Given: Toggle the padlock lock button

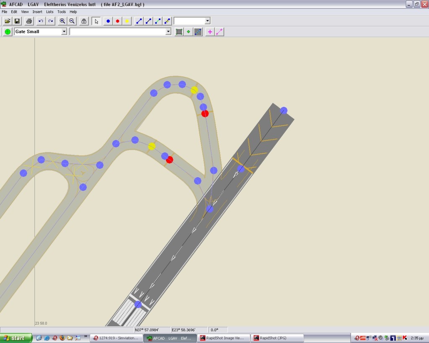Looking at the screenshot, I should point(84,21).
